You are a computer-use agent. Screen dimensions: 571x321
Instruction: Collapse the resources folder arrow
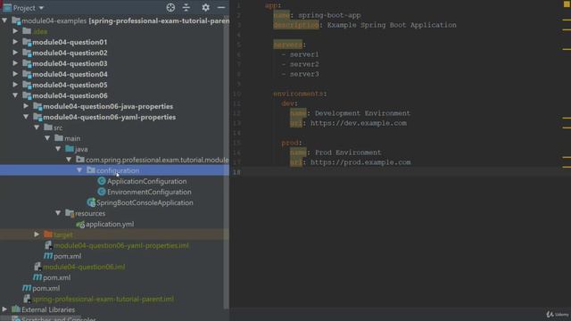pyautogui.click(x=58, y=213)
